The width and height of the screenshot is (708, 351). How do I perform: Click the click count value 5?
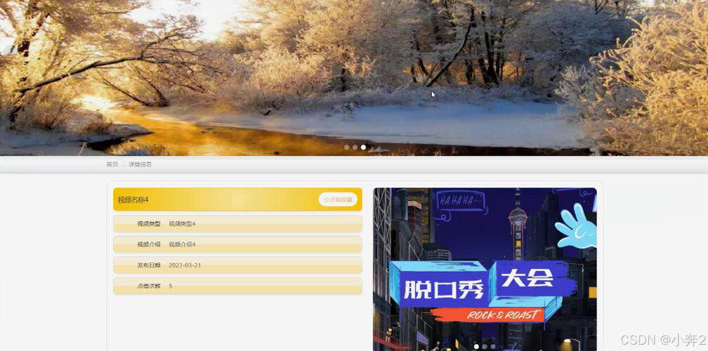[171, 286]
